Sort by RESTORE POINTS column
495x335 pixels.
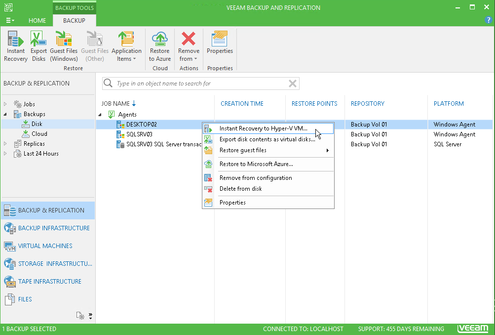point(314,103)
